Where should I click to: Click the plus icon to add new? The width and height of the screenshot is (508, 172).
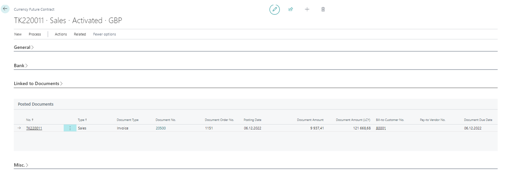[x=307, y=9]
